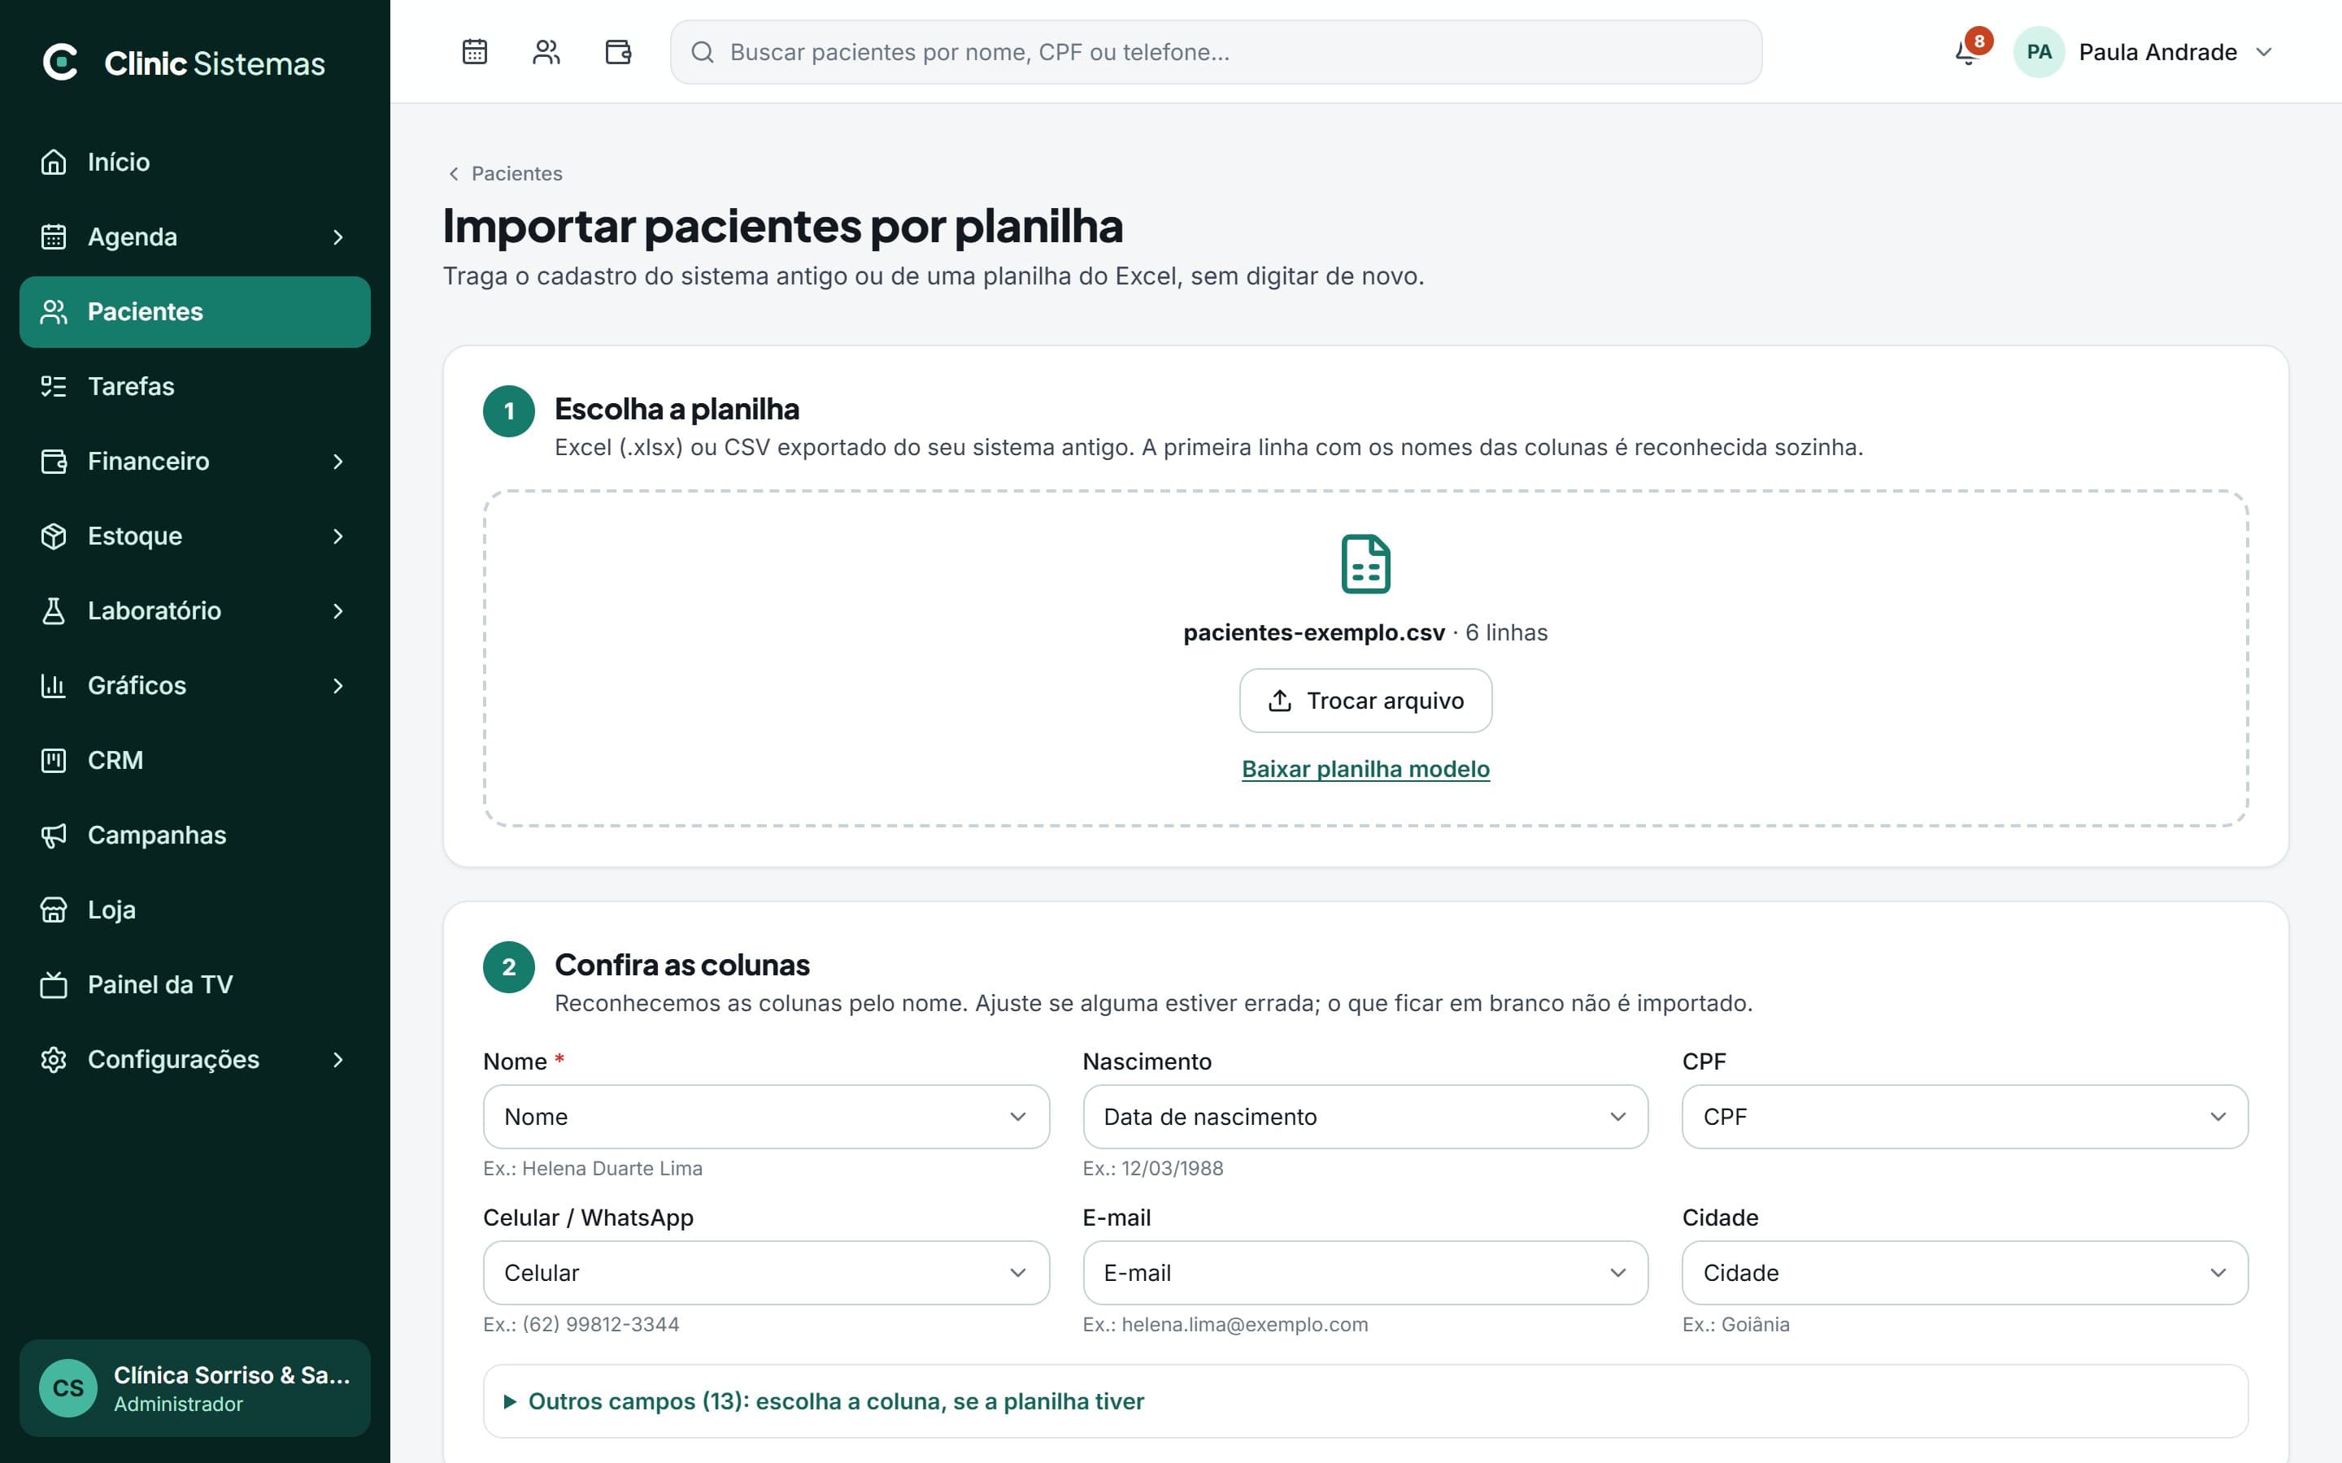Open the wallet shortcut icon in top bar

pyautogui.click(x=617, y=51)
